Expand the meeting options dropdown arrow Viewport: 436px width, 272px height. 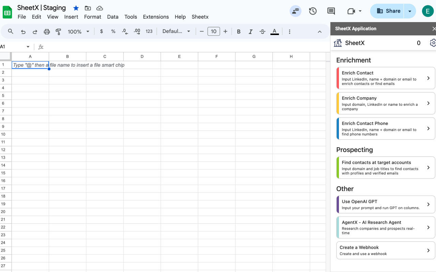tap(360, 11)
